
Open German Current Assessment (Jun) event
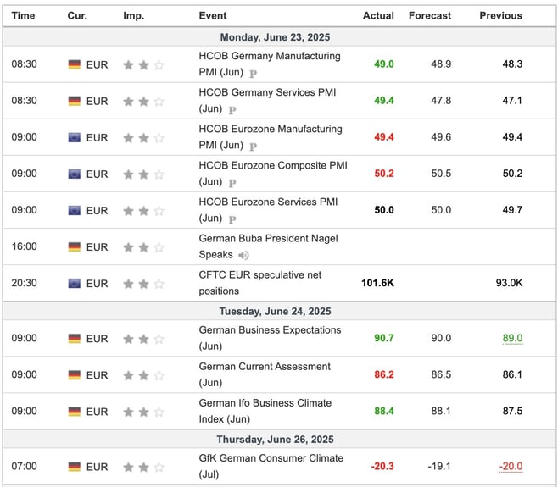pos(265,374)
